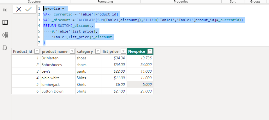This screenshot has width=269, height=120.
Task: Click the Groups ribbon group label
Action: (x=255, y=1)
